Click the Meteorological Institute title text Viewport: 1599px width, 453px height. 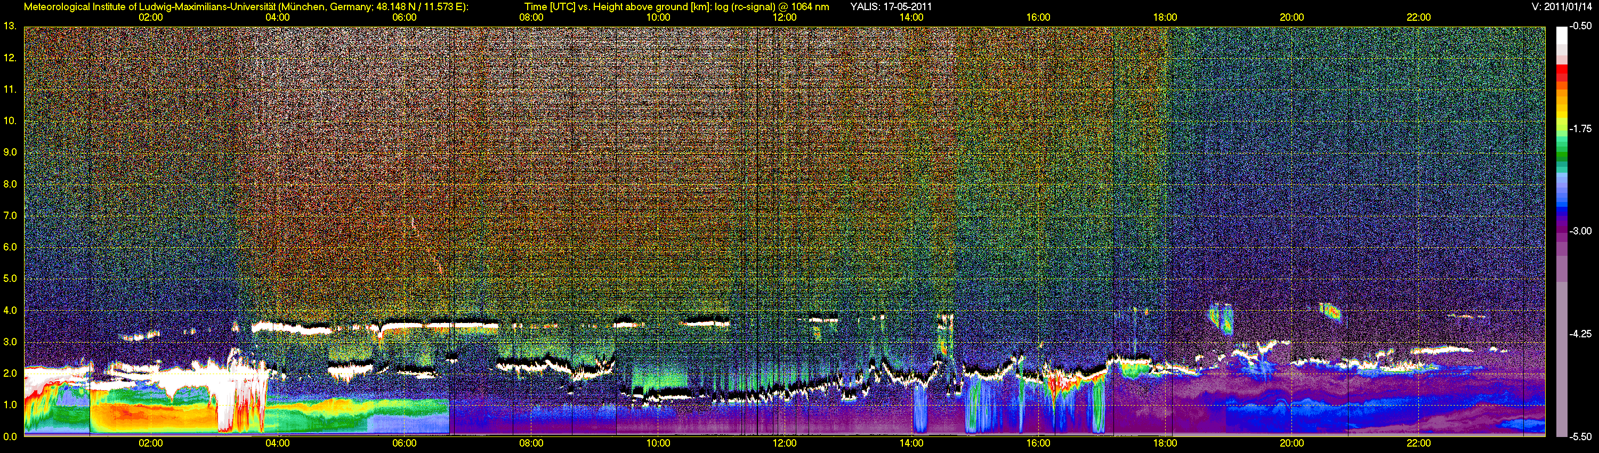pyautogui.click(x=246, y=7)
